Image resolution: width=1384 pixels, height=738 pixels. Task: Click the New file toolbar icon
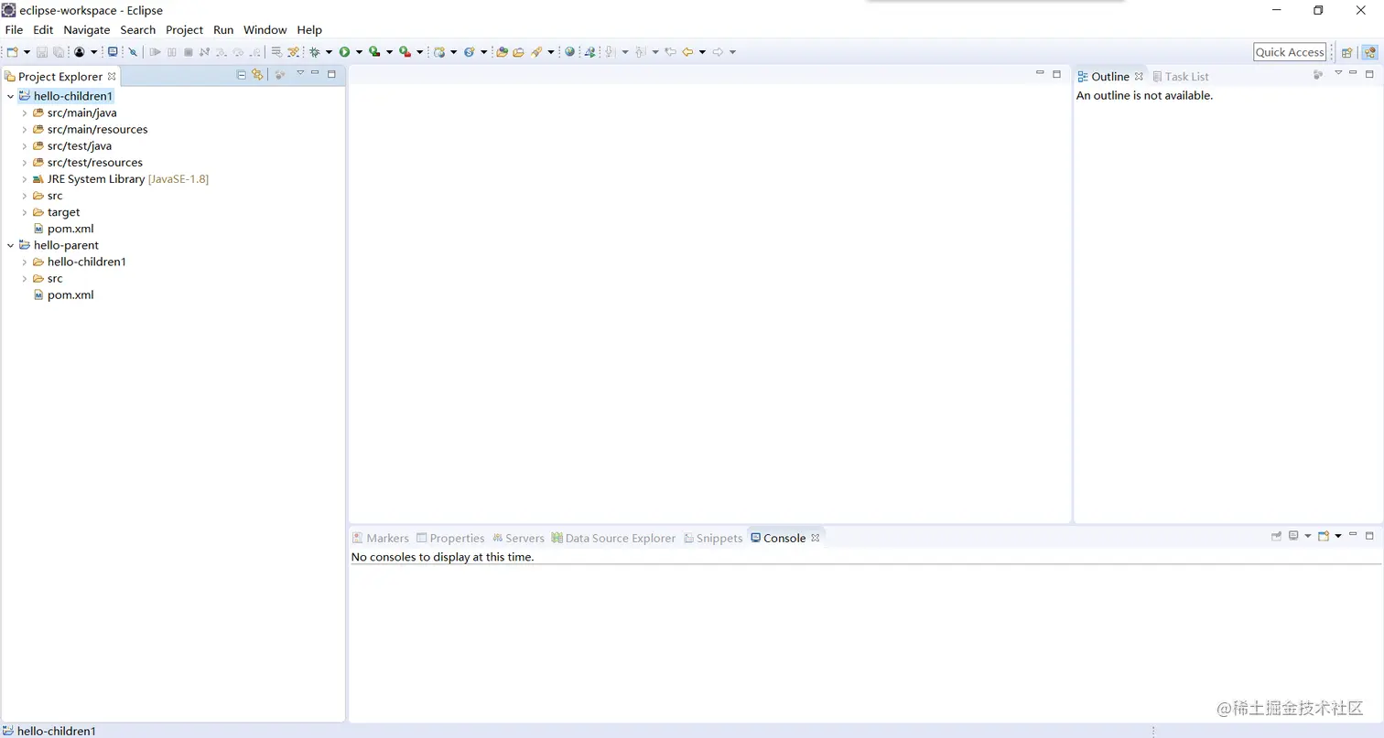pos(11,52)
